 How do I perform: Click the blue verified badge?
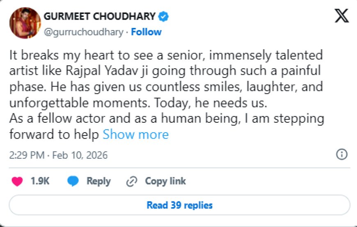[164, 17]
